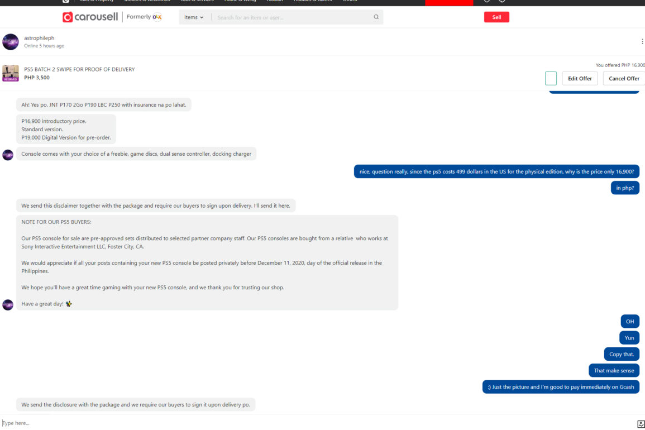Viewport: 645px width, 430px height.
Task: Click the sent 'OH' message
Action: (630, 321)
